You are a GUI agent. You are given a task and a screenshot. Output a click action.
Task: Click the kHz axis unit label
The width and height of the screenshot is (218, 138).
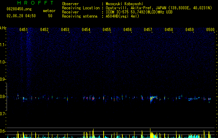[3, 28]
